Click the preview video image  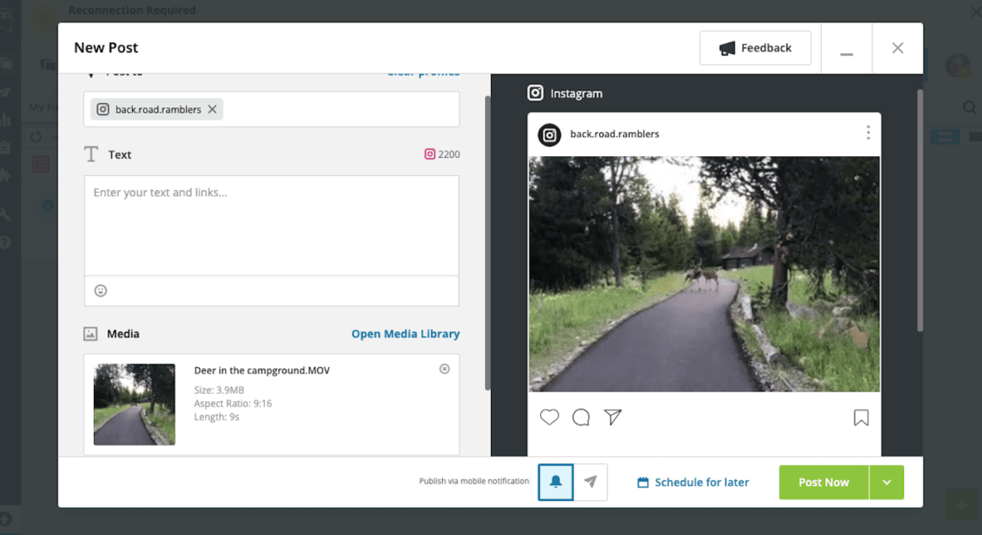pyautogui.click(x=704, y=274)
